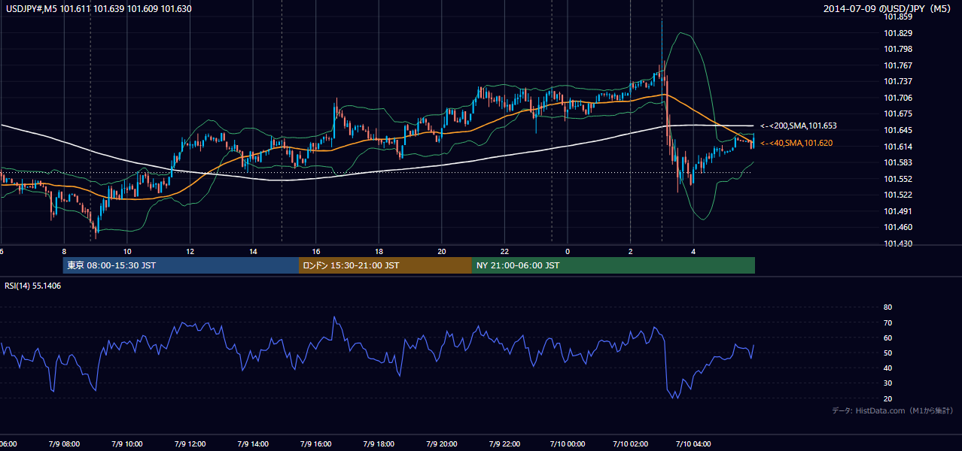
Task: Click the RSI 60 level label
Action: coord(887,337)
